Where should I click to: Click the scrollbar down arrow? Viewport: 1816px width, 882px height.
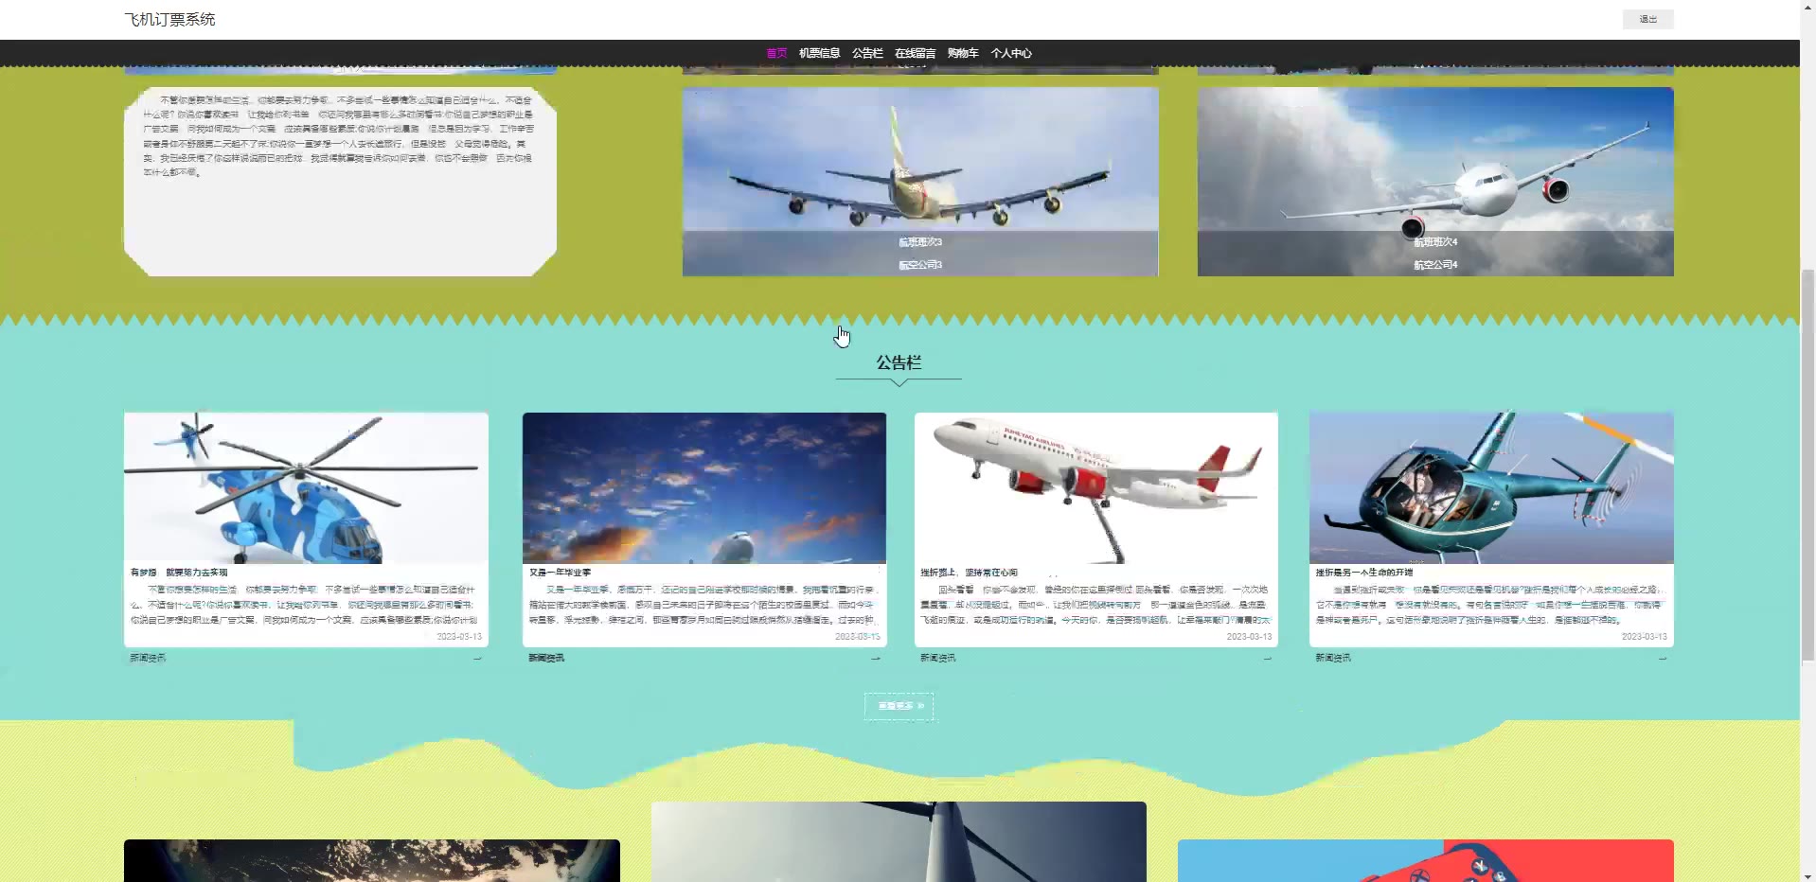point(1807,874)
